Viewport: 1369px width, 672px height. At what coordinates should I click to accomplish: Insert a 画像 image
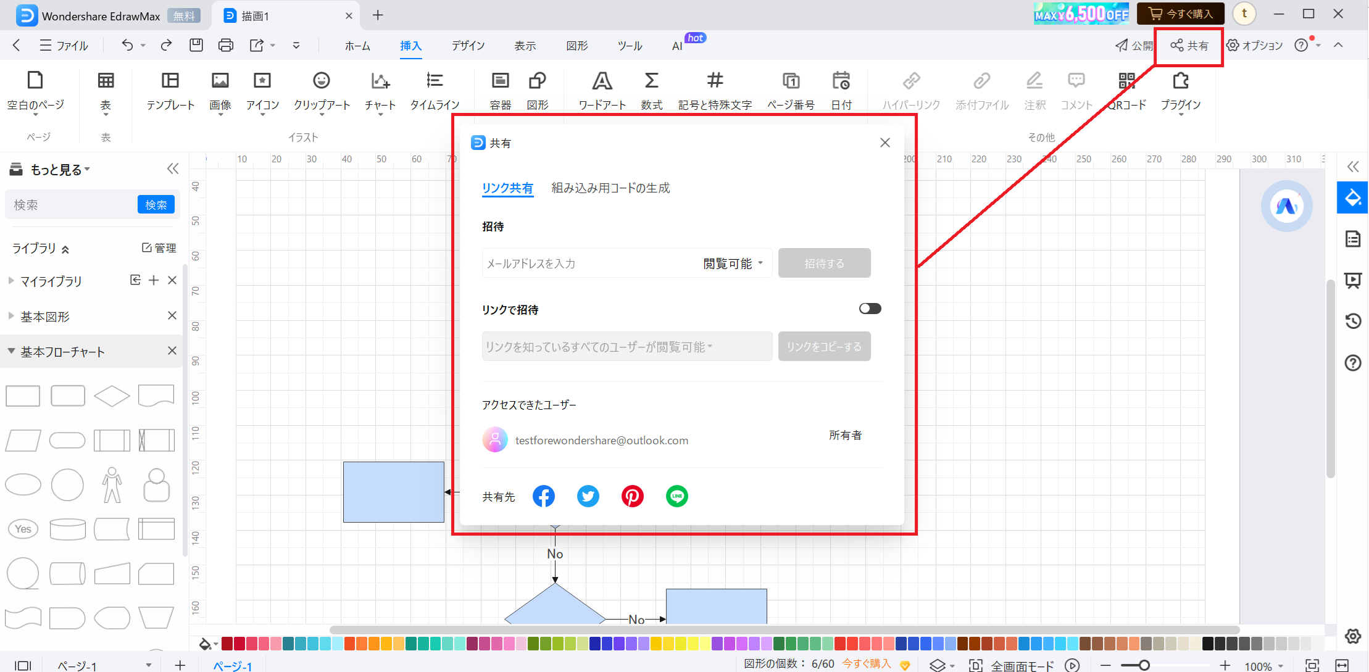[220, 91]
